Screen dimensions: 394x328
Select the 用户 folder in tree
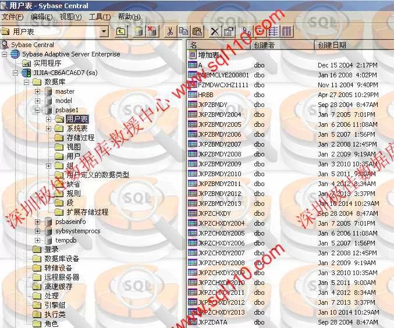point(73,156)
